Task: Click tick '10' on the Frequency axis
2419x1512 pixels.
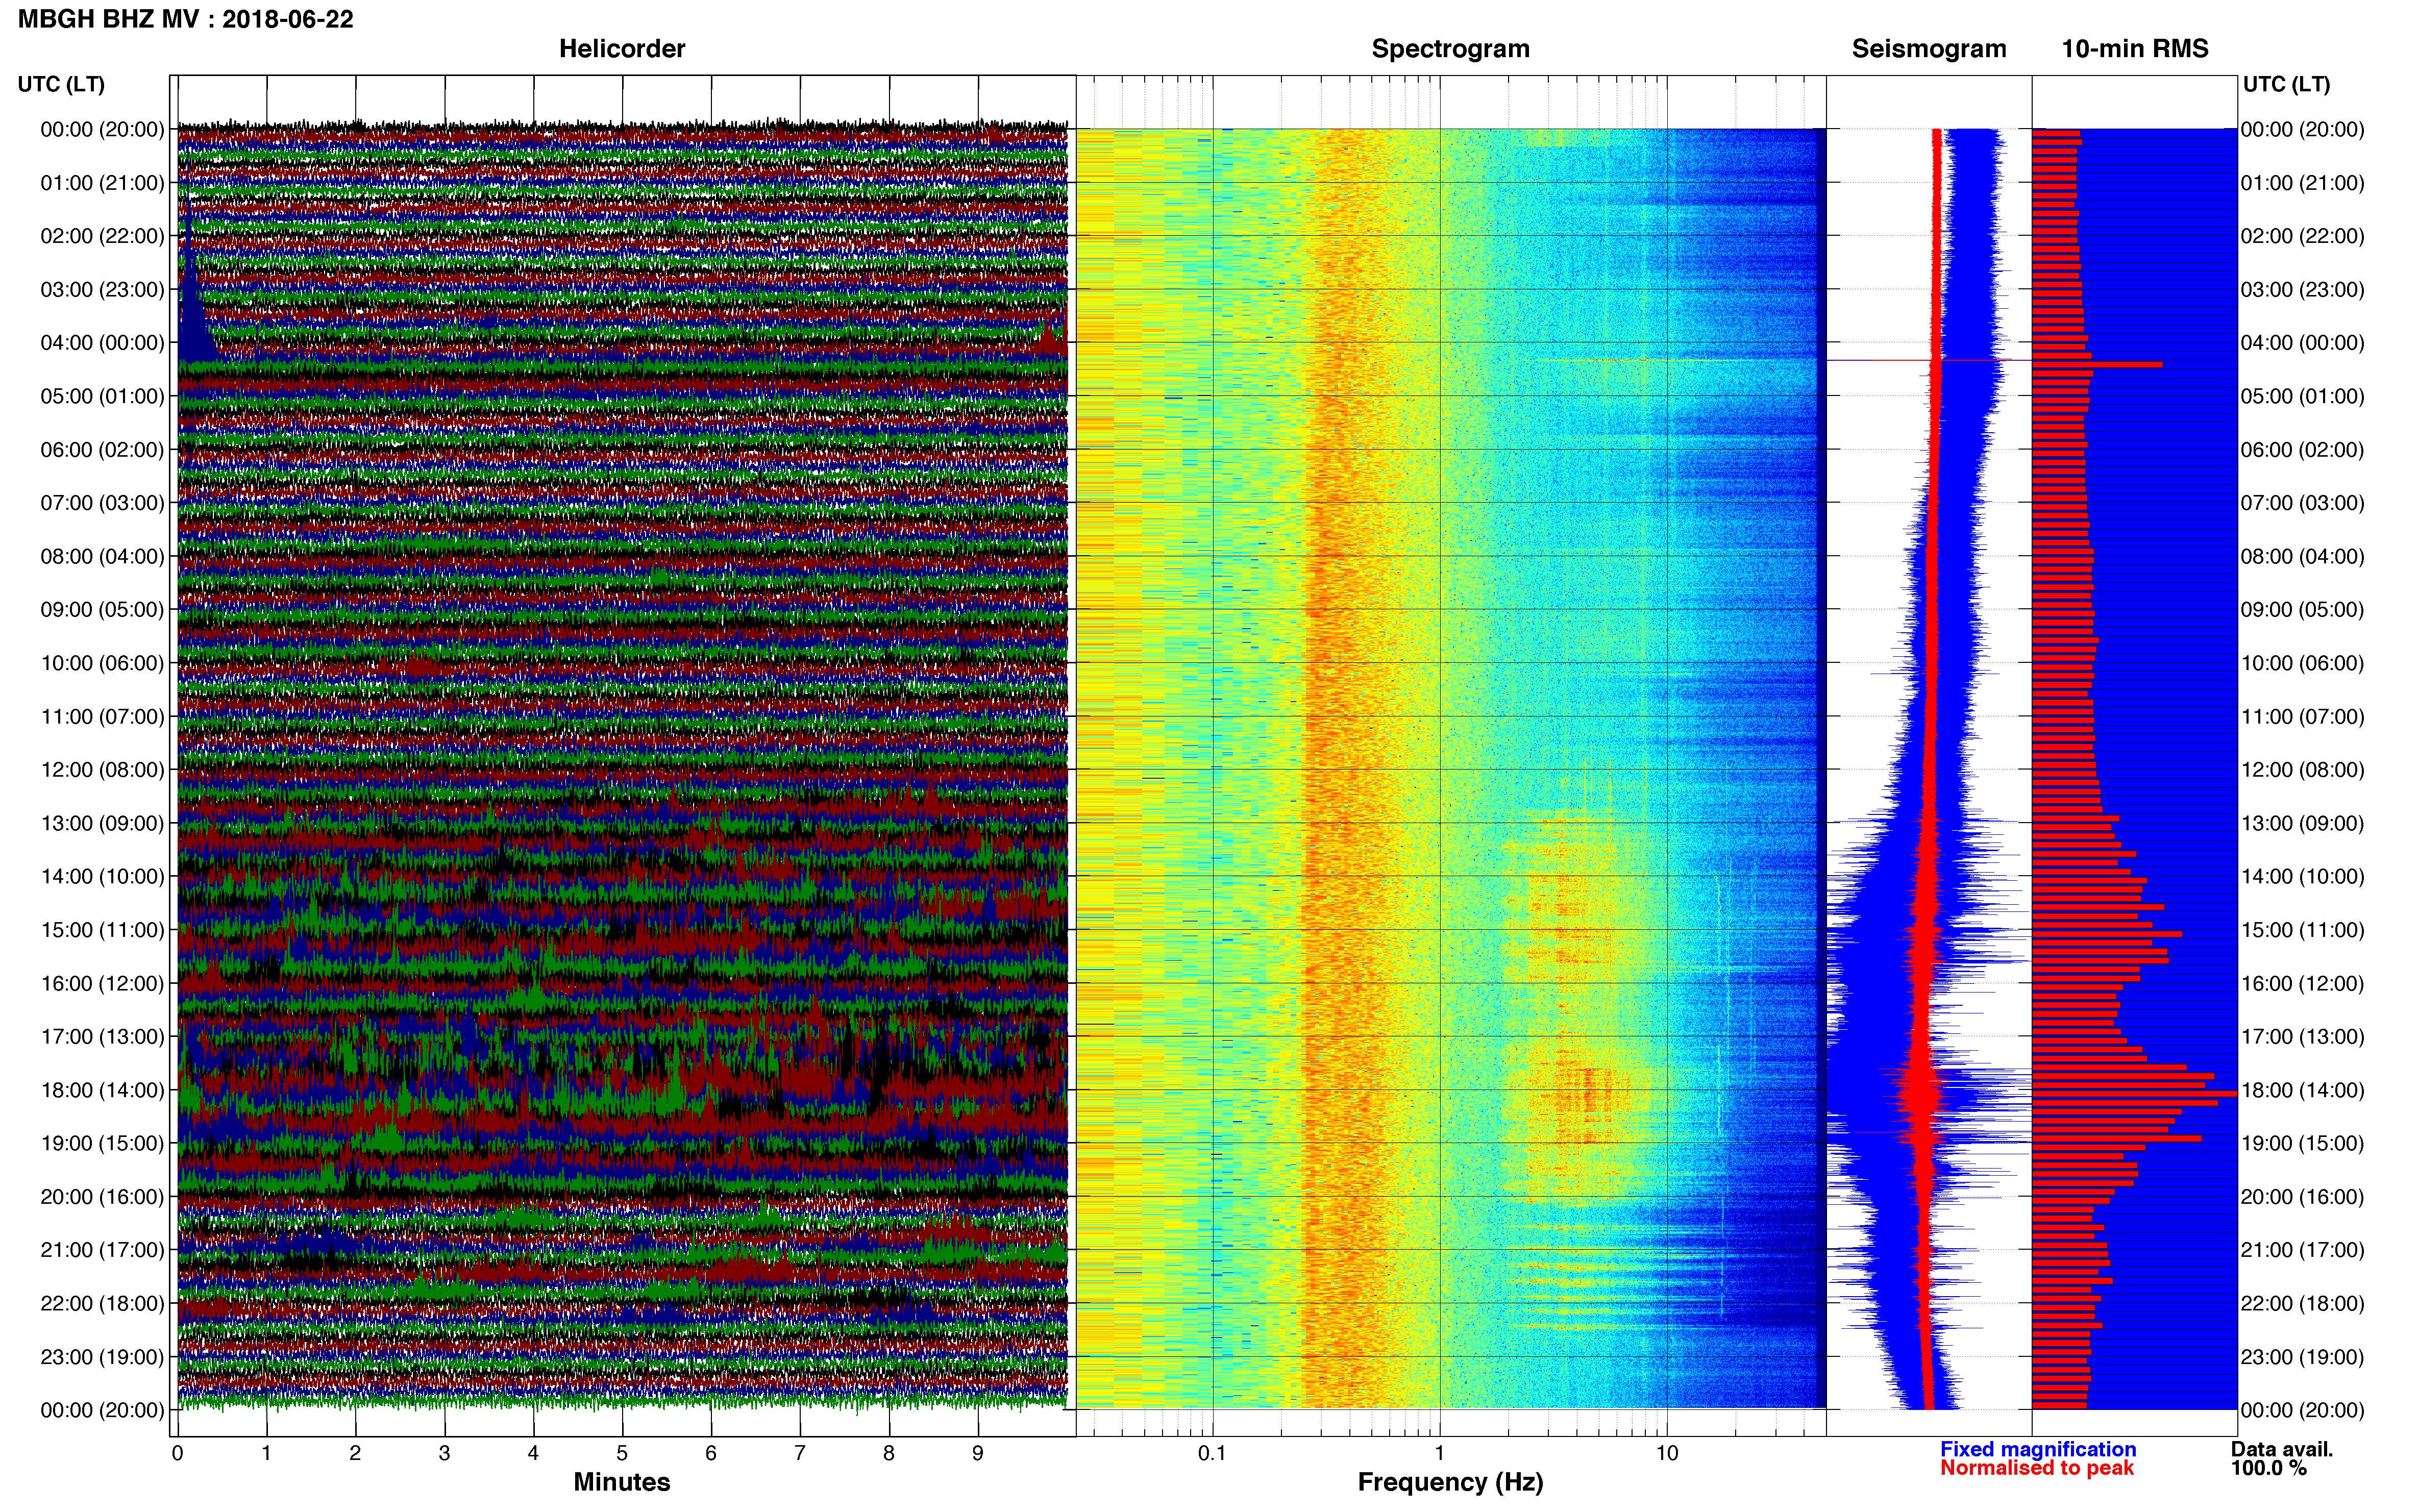Action: (1667, 1454)
